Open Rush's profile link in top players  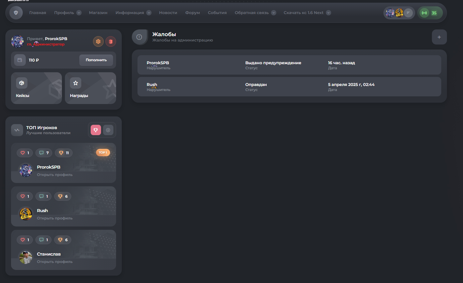[55, 218]
